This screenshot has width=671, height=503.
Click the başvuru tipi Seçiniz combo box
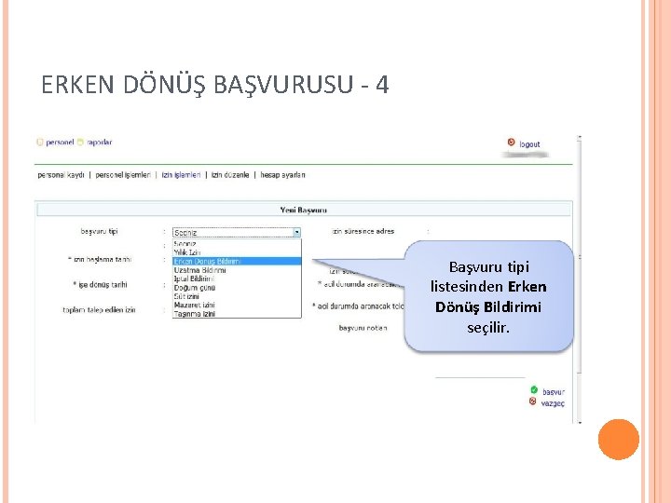click(x=237, y=232)
